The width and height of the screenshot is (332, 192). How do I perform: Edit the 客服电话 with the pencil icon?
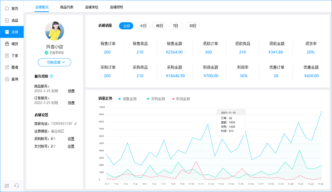click(x=76, y=123)
